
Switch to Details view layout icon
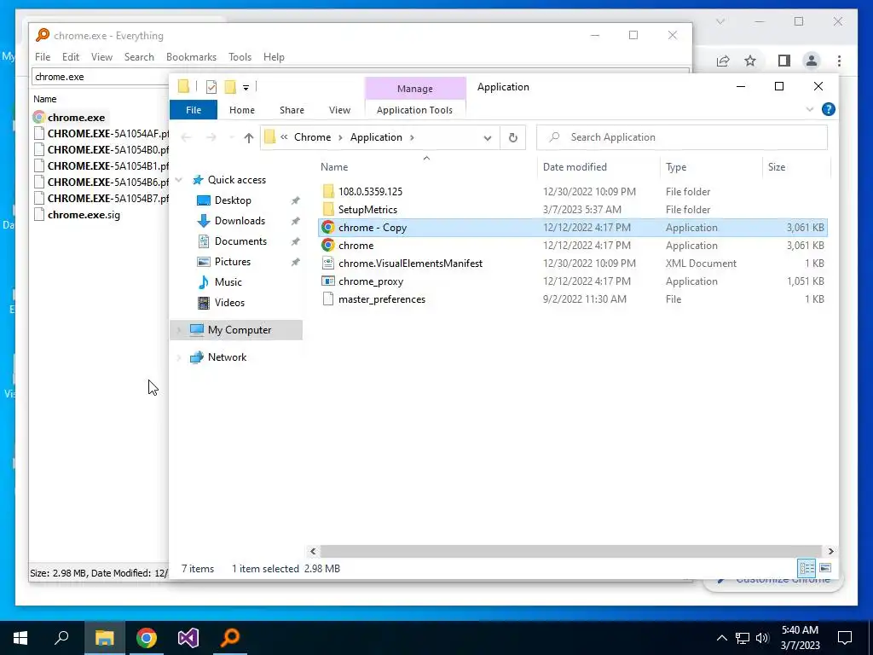[x=807, y=568]
